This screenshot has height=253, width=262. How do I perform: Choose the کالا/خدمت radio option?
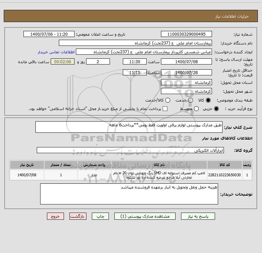[x=168, y=100]
